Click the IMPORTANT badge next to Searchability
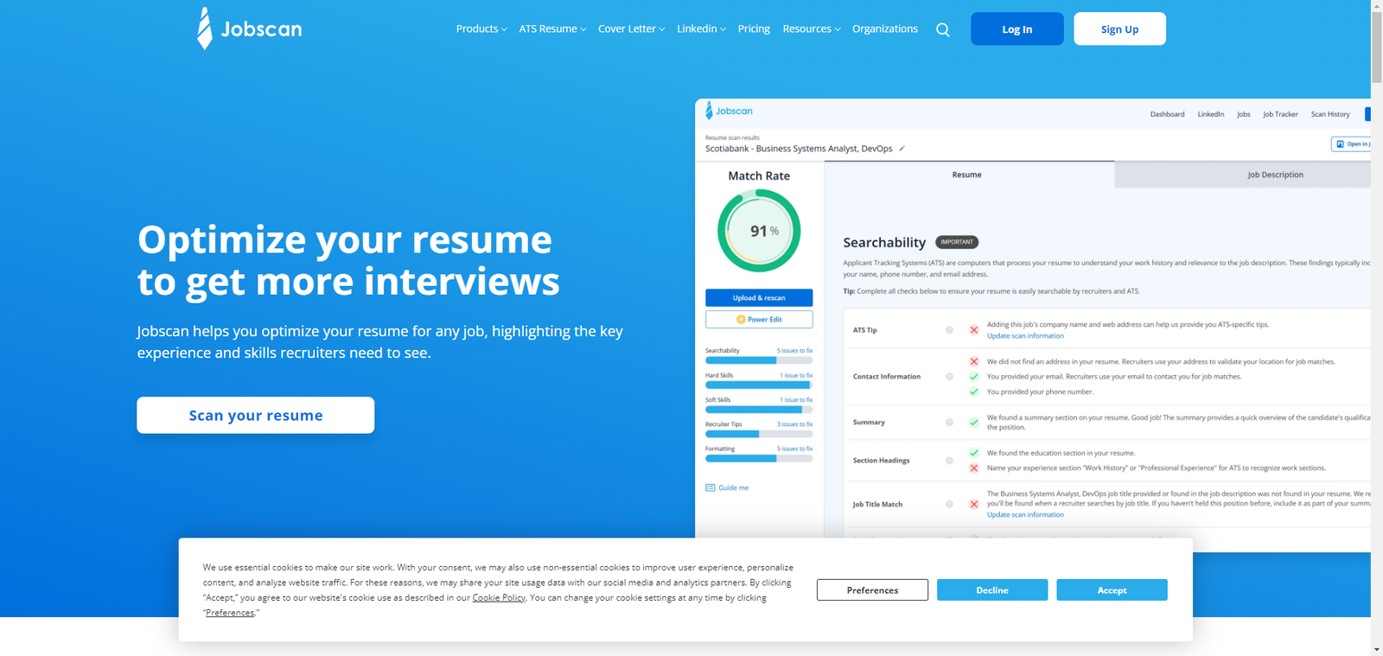The image size is (1383, 656). coord(957,242)
